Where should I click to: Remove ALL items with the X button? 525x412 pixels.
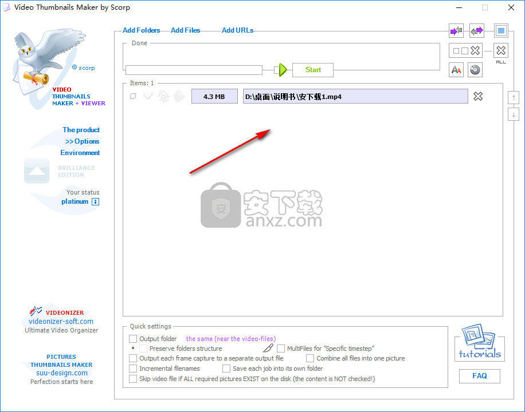tap(501, 51)
